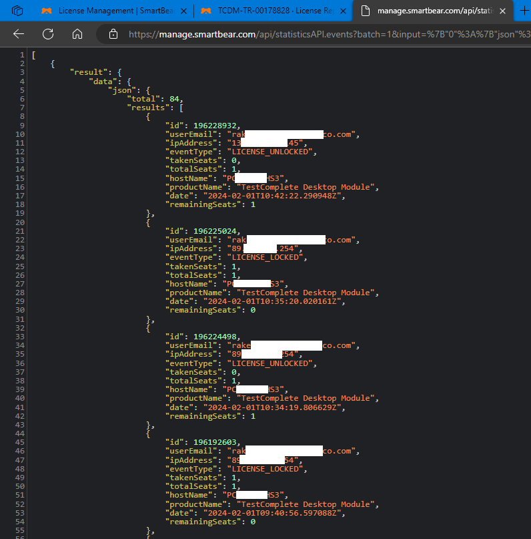The height and width of the screenshot is (539, 531).
Task: Click SmartBear favicon on License Management tab
Action: click(x=46, y=11)
